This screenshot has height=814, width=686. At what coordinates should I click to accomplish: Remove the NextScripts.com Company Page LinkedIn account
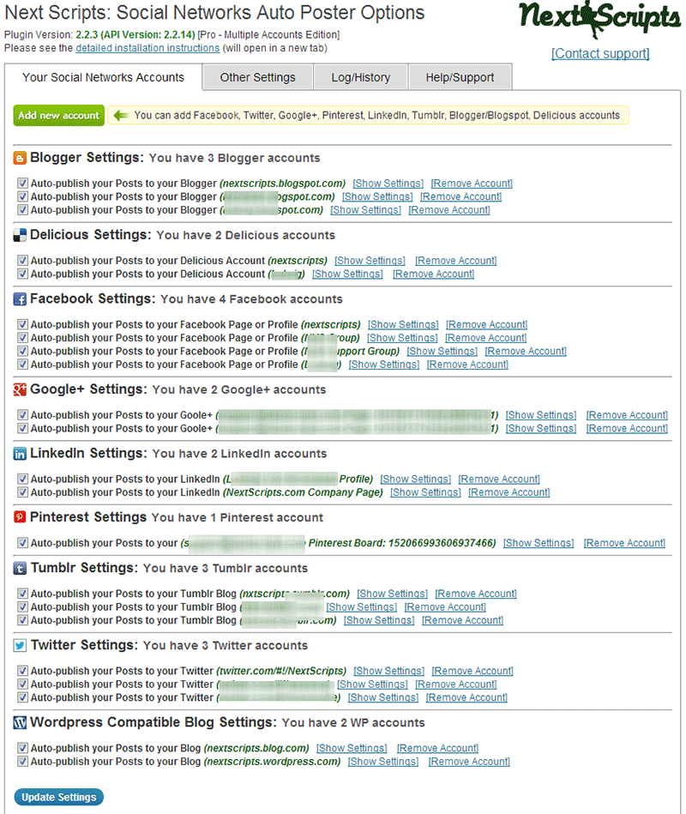509,492
